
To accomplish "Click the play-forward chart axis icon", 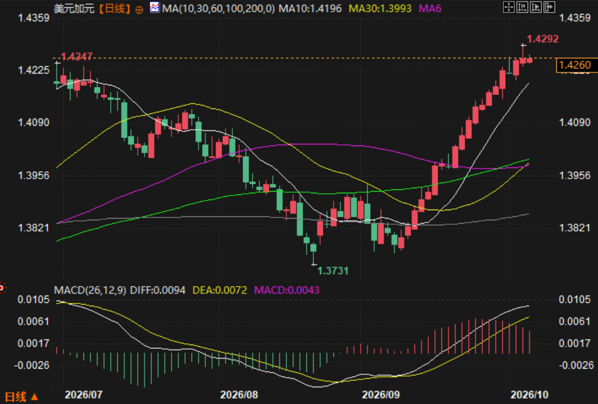I will [x=536, y=7].
